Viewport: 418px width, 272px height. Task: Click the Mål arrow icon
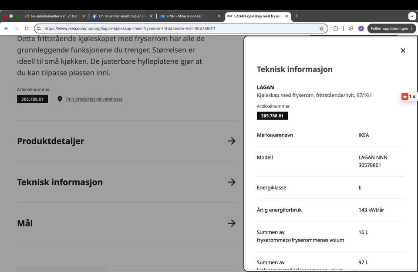(232, 223)
